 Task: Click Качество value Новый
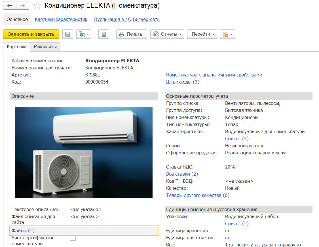[232, 188]
